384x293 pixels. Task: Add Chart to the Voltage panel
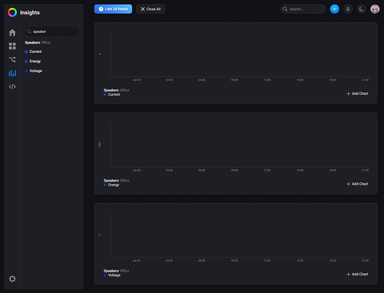point(357,274)
